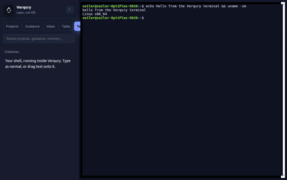The image size is (287, 180).
Task: Click the 'uname -sm' command text
Action: pos(237,6)
